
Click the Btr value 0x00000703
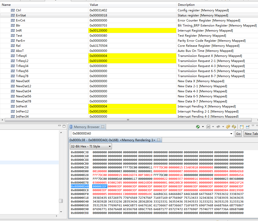click(x=98, y=26)
